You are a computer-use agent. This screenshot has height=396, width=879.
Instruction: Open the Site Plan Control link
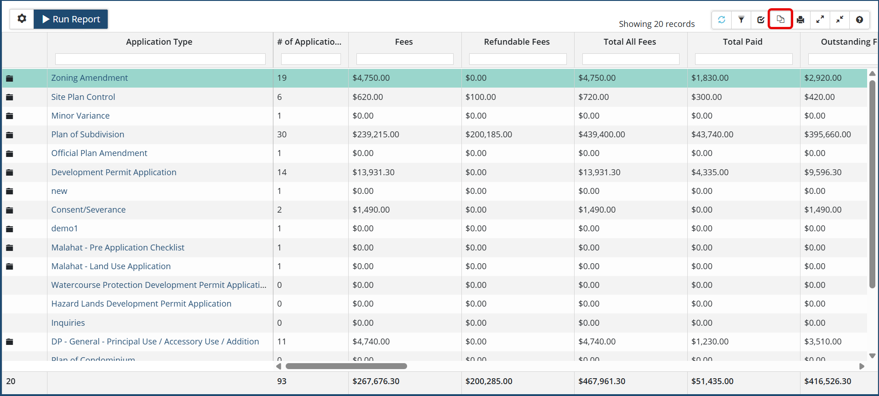83,97
